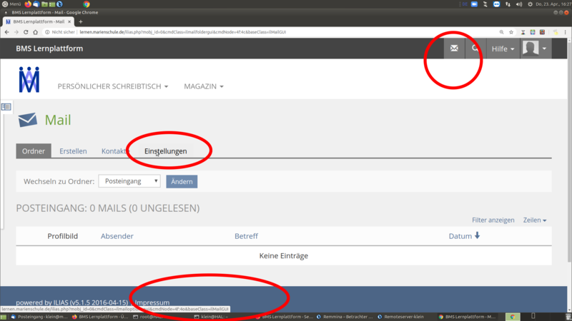572x321 pixels.
Task: Open Persönlicher Schreibtisch menu
Action: click(x=113, y=86)
